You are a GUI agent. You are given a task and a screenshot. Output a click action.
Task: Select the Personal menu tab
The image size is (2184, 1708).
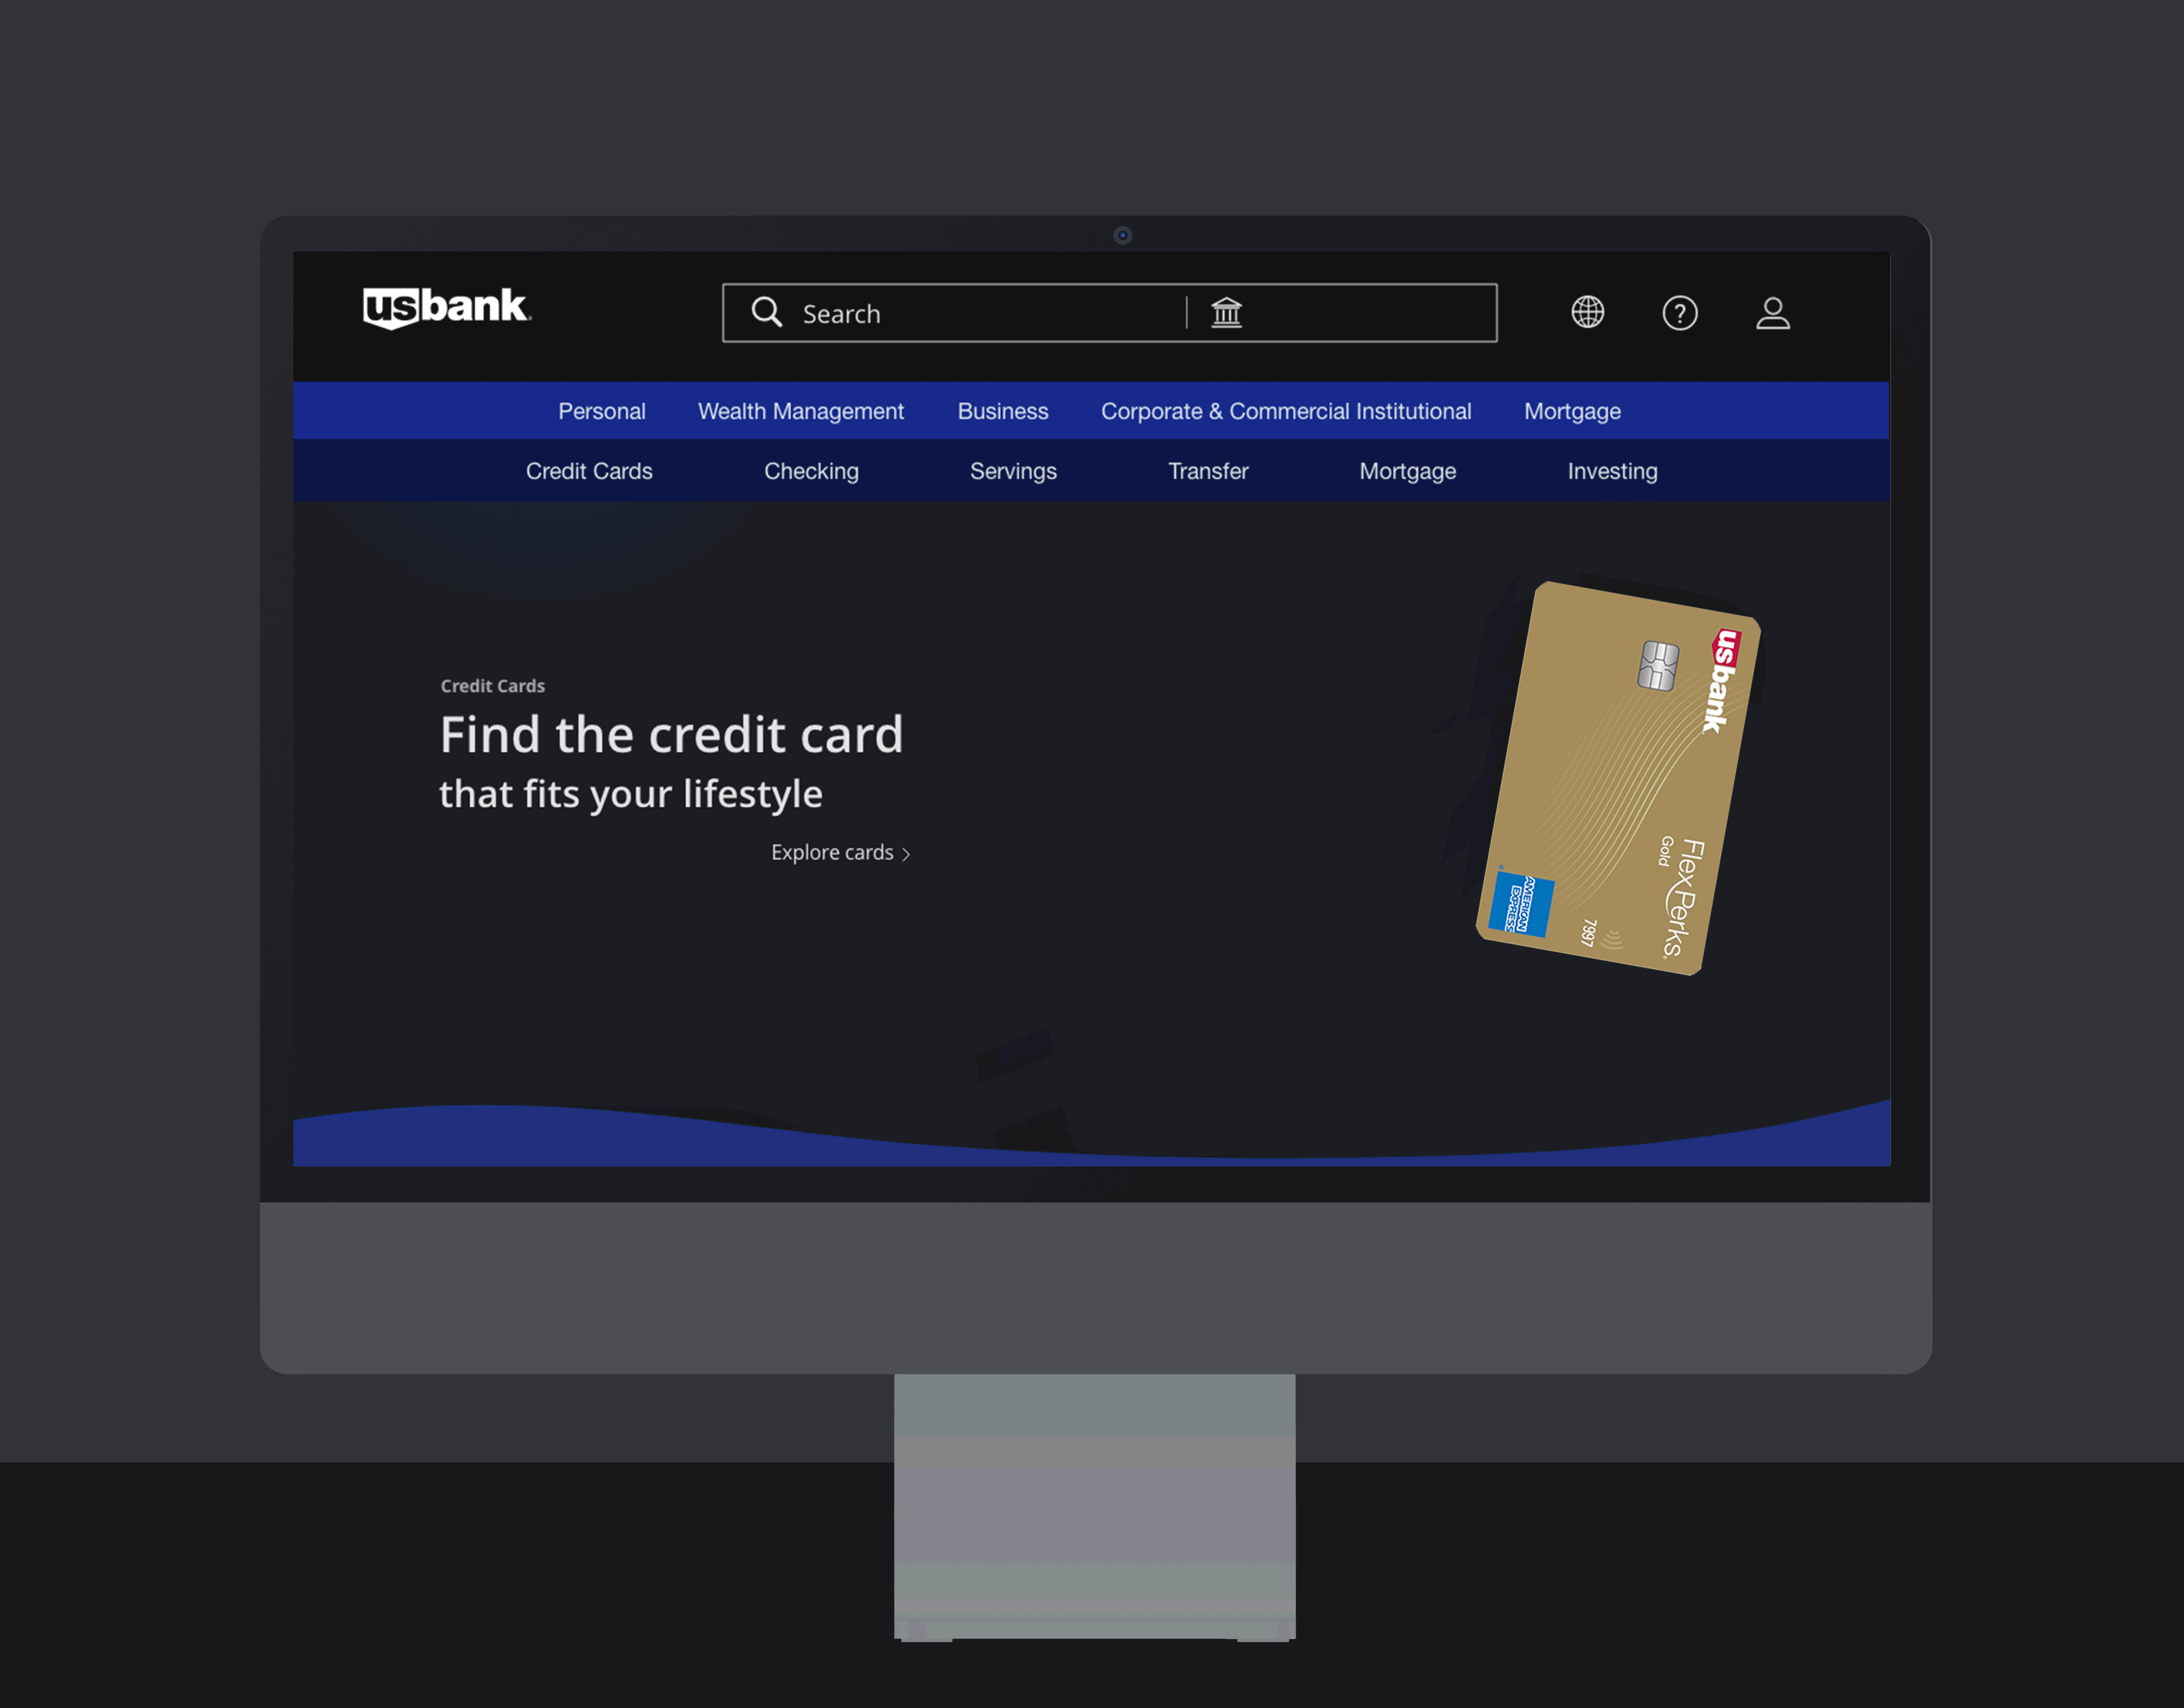pos(599,410)
